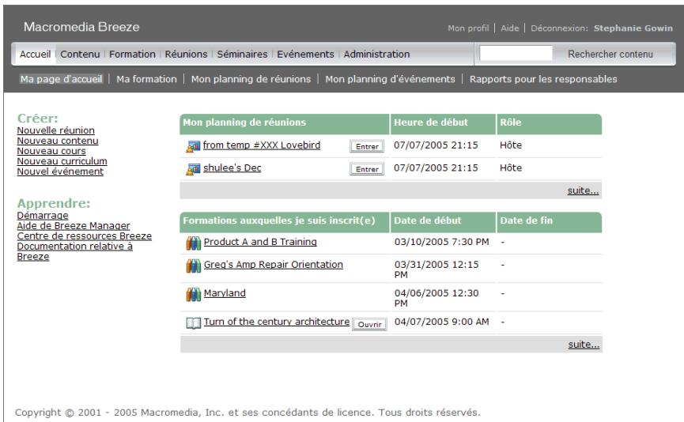Open the Démarrage link

(x=43, y=216)
